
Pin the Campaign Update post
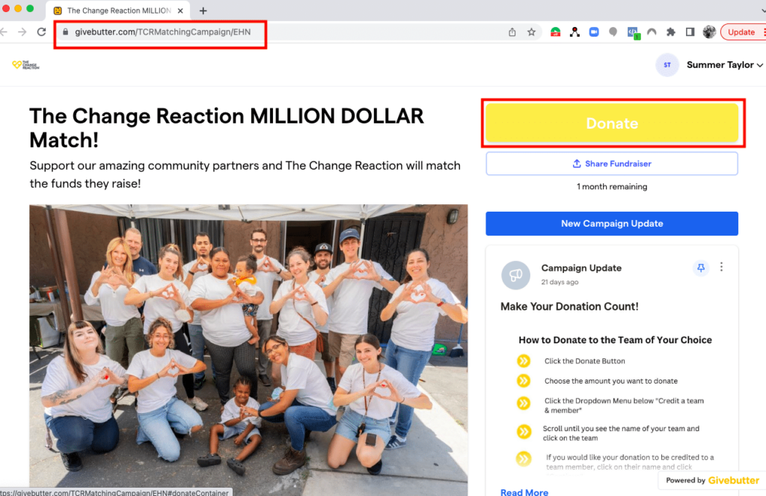(x=701, y=268)
